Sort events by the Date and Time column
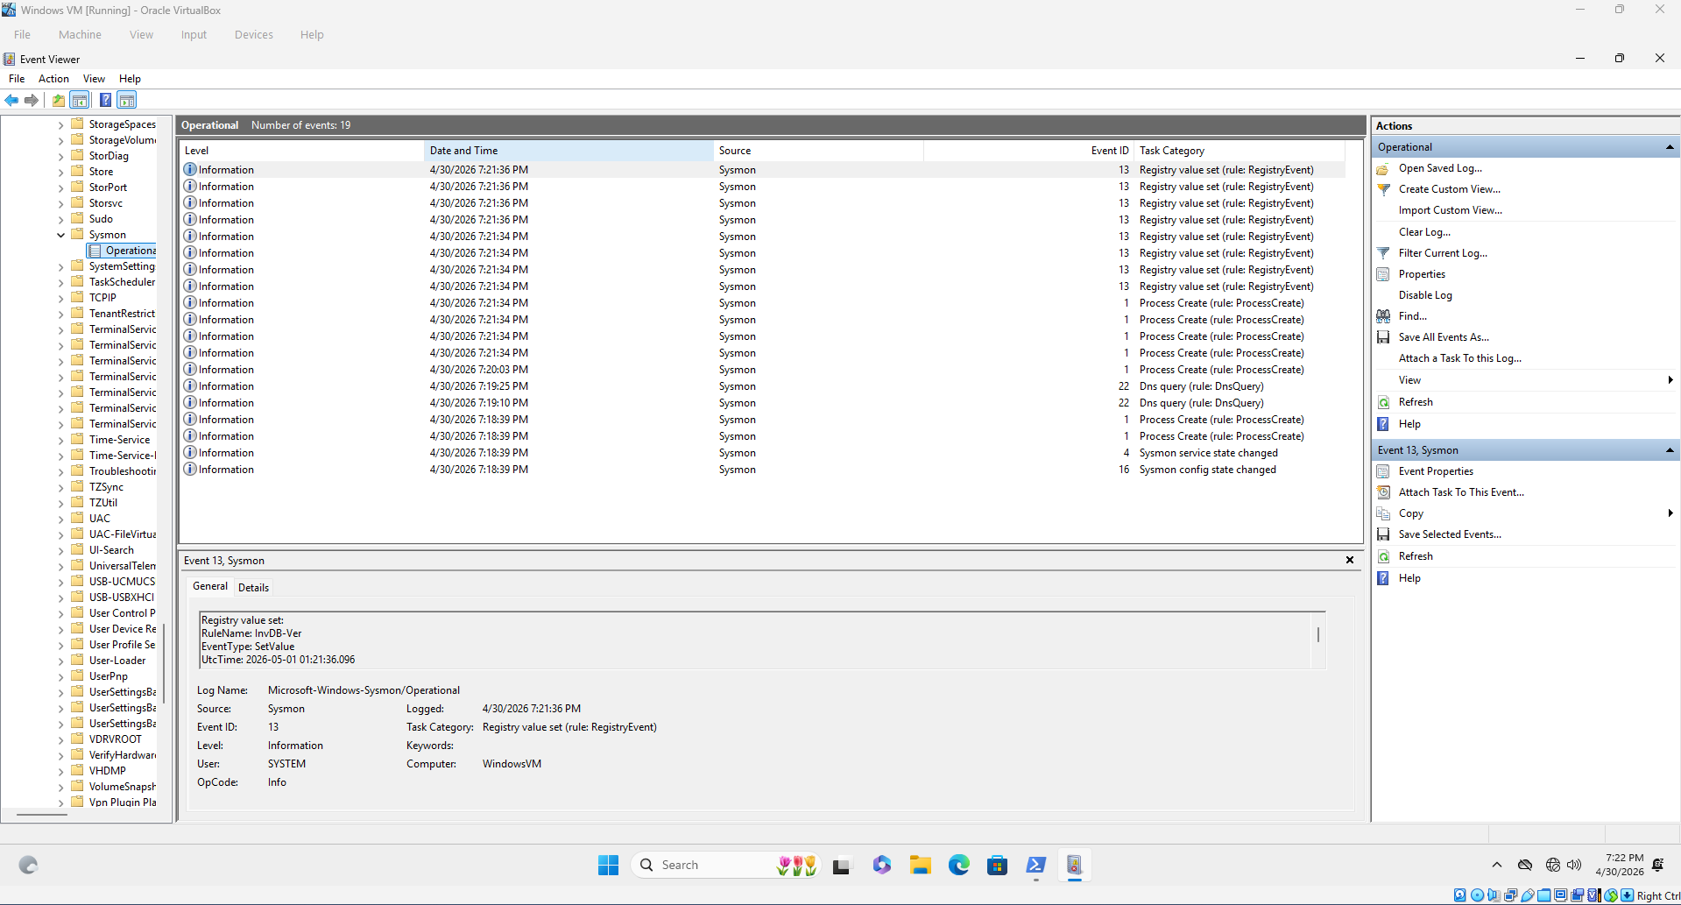1681x905 pixels. [569, 151]
